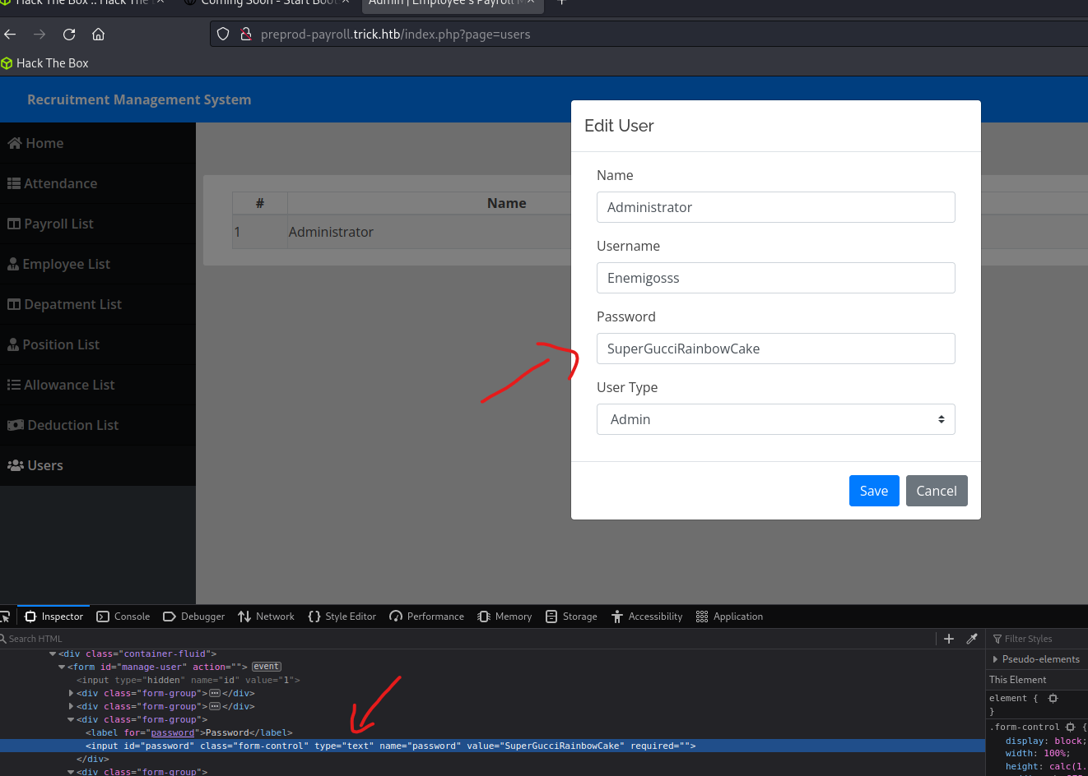The height and width of the screenshot is (776, 1088).
Task: Switch to the Accessibility devtools tab
Action: pyautogui.click(x=647, y=617)
